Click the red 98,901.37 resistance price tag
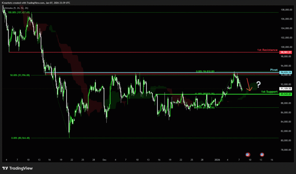The image size is (296, 174). pos(286,52)
